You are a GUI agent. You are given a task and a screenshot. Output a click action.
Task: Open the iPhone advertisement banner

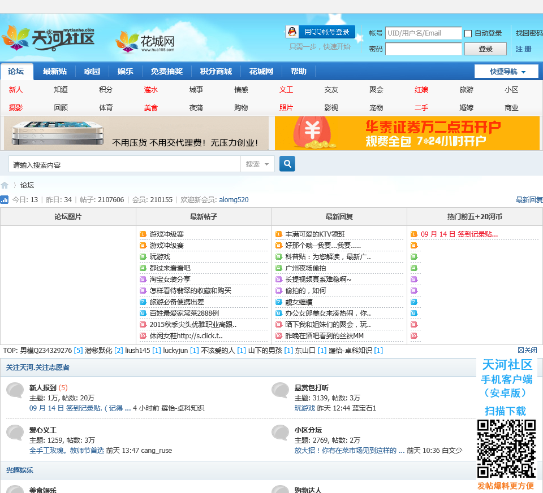click(x=136, y=133)
